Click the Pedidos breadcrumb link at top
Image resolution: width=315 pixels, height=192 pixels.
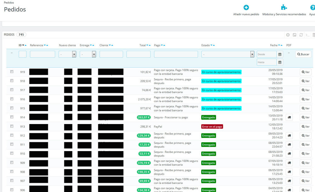pyautogui.click(x=9, y=3)
